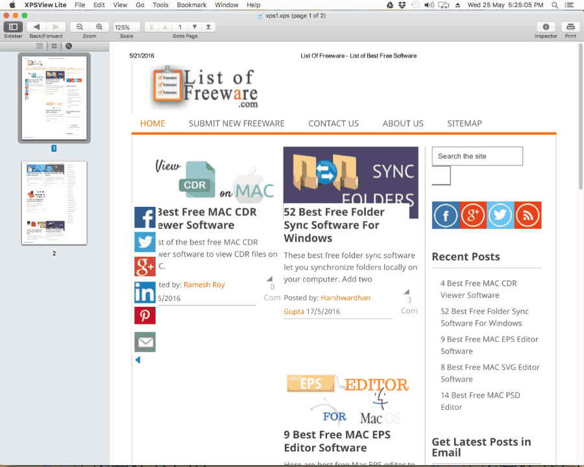Switch sidebar to outline list view

(x=40, y=46)
